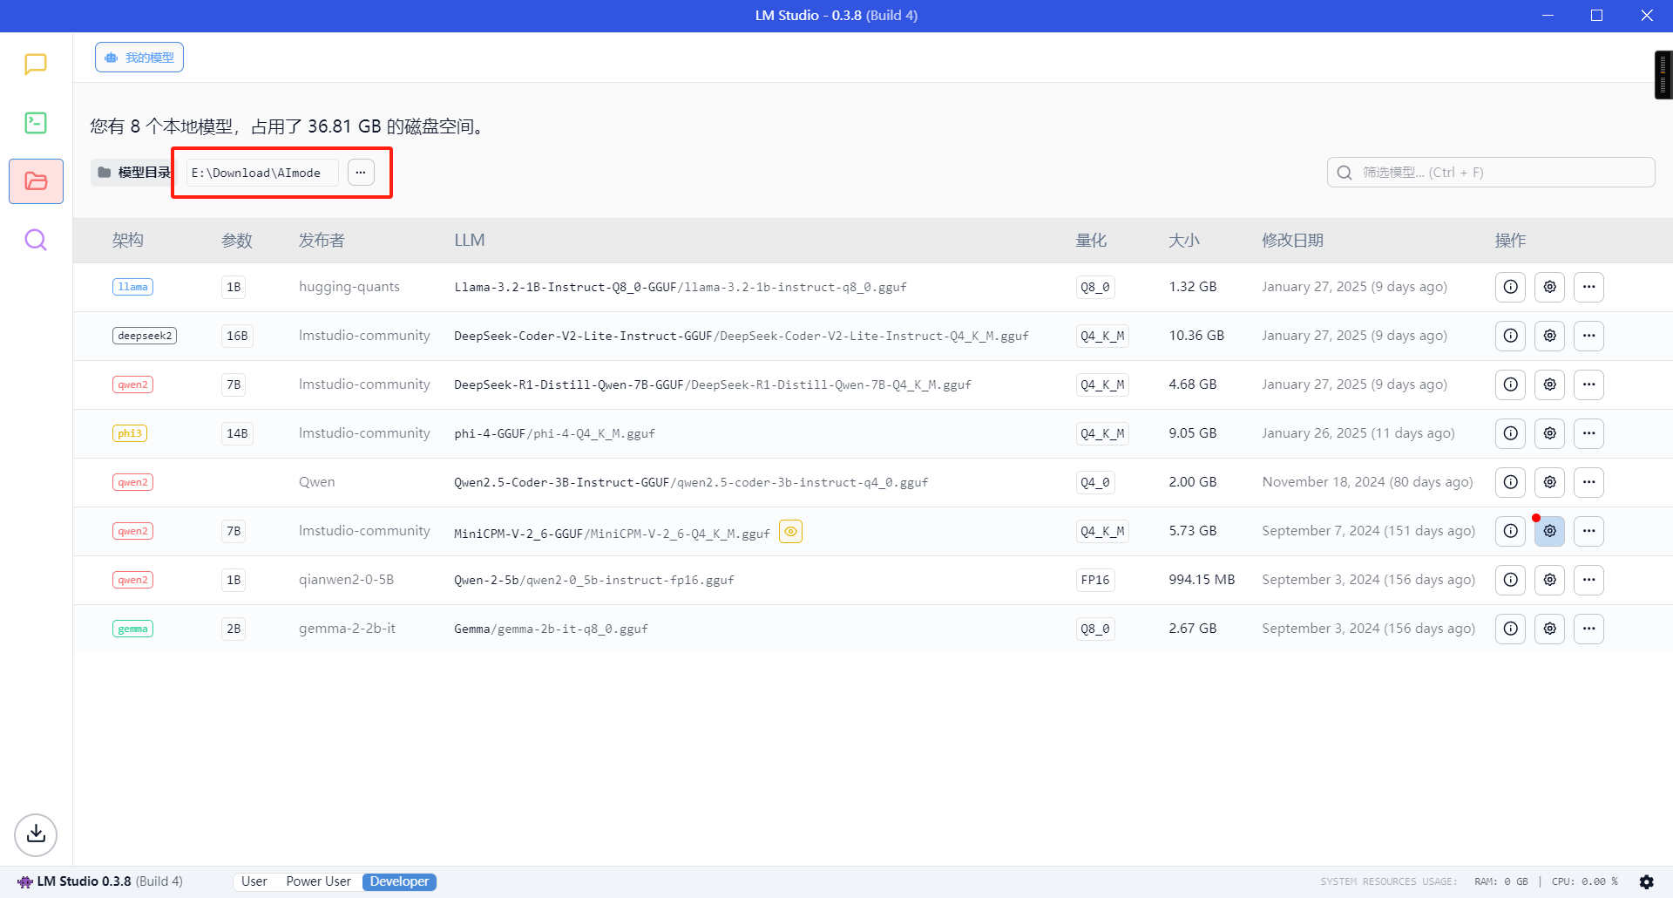
Task: Open settings gear for DeepSeek-Coder-V2-Lite model
Action: pos(1549,336)
